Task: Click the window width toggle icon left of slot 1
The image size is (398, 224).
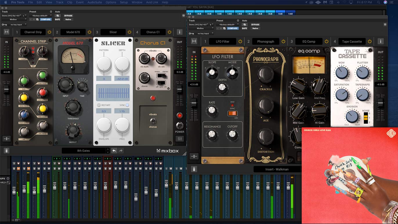Action: 6,32
